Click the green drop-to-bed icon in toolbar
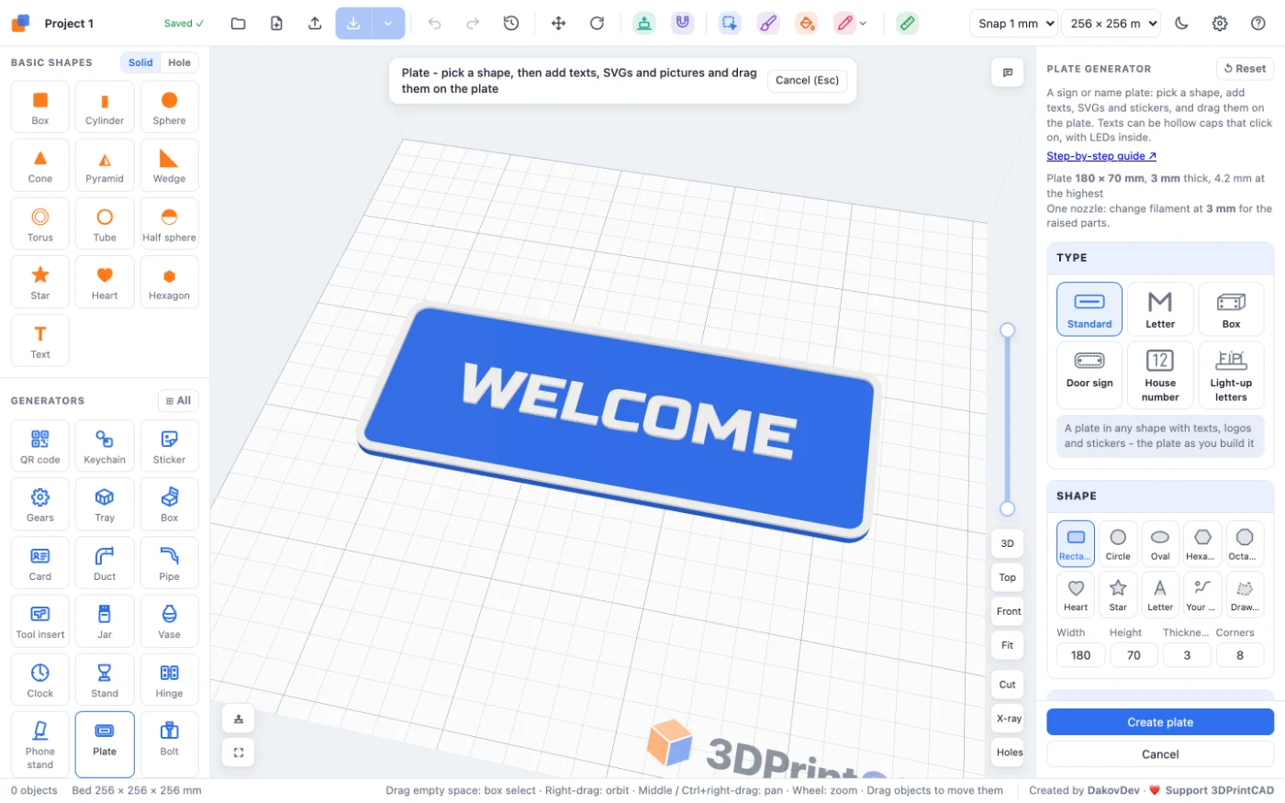The height and width of the screenshot is (803, 1285). pyautogui.click(x=644, y=24)
